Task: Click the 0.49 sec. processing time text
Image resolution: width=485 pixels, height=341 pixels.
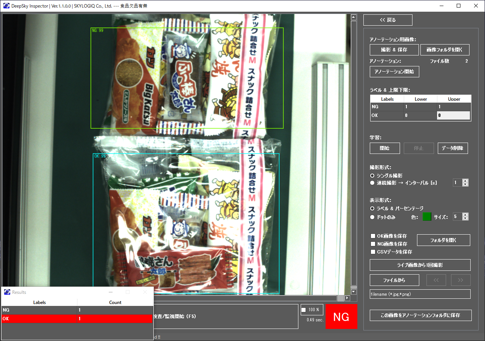Action: (315, 320)
